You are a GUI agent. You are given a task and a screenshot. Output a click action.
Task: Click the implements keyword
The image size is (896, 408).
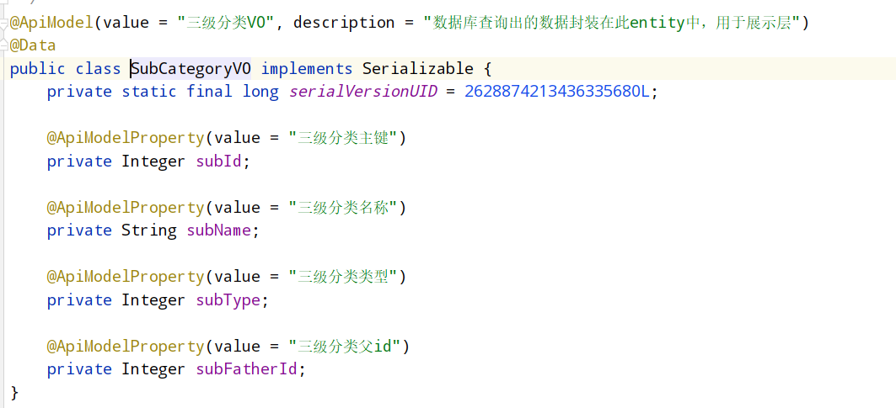[307, 69]
